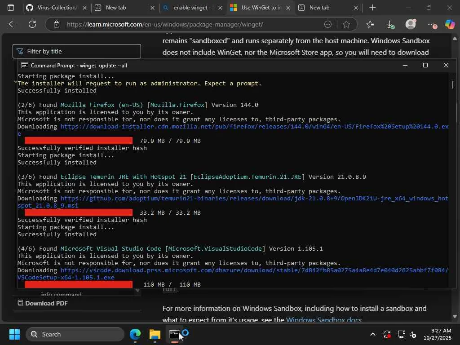
Task: Open a new browser tab with plus
Action: pos(372,8)
